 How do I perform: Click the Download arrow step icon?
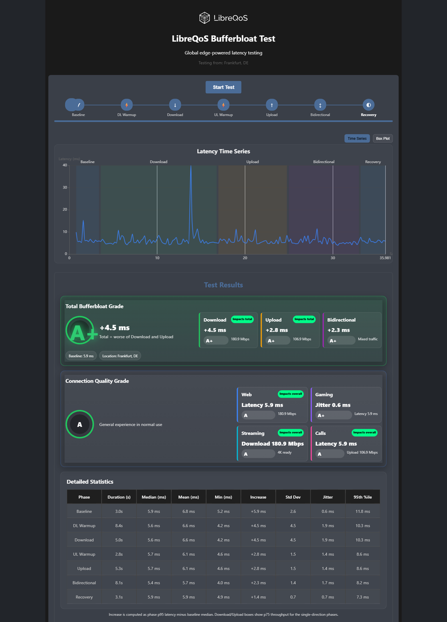(175, 105)
